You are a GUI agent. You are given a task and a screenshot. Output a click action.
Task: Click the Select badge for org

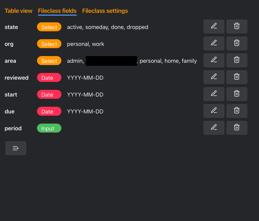pyautogui.click(x=49, y=44)
